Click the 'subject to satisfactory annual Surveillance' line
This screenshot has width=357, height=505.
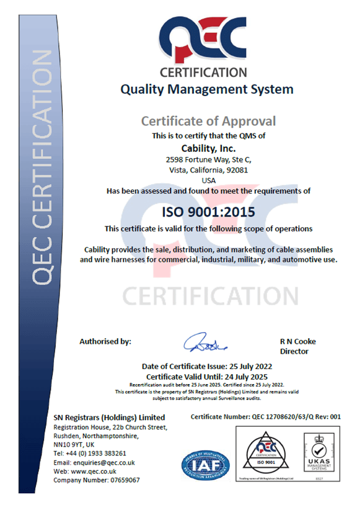[207, 398]
